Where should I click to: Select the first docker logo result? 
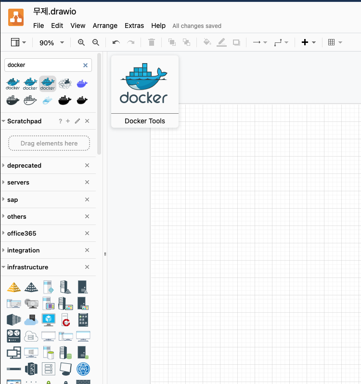[13, 84]
